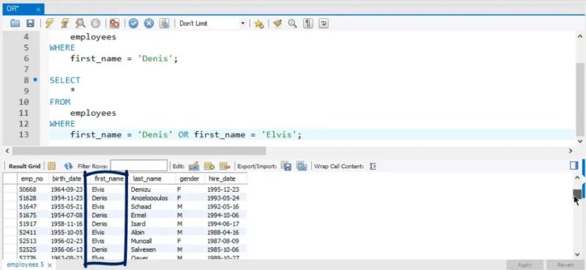Click the editor vertical scrollbar down arrow

580,141
